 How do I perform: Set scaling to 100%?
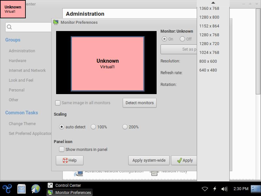coord(93,127)
